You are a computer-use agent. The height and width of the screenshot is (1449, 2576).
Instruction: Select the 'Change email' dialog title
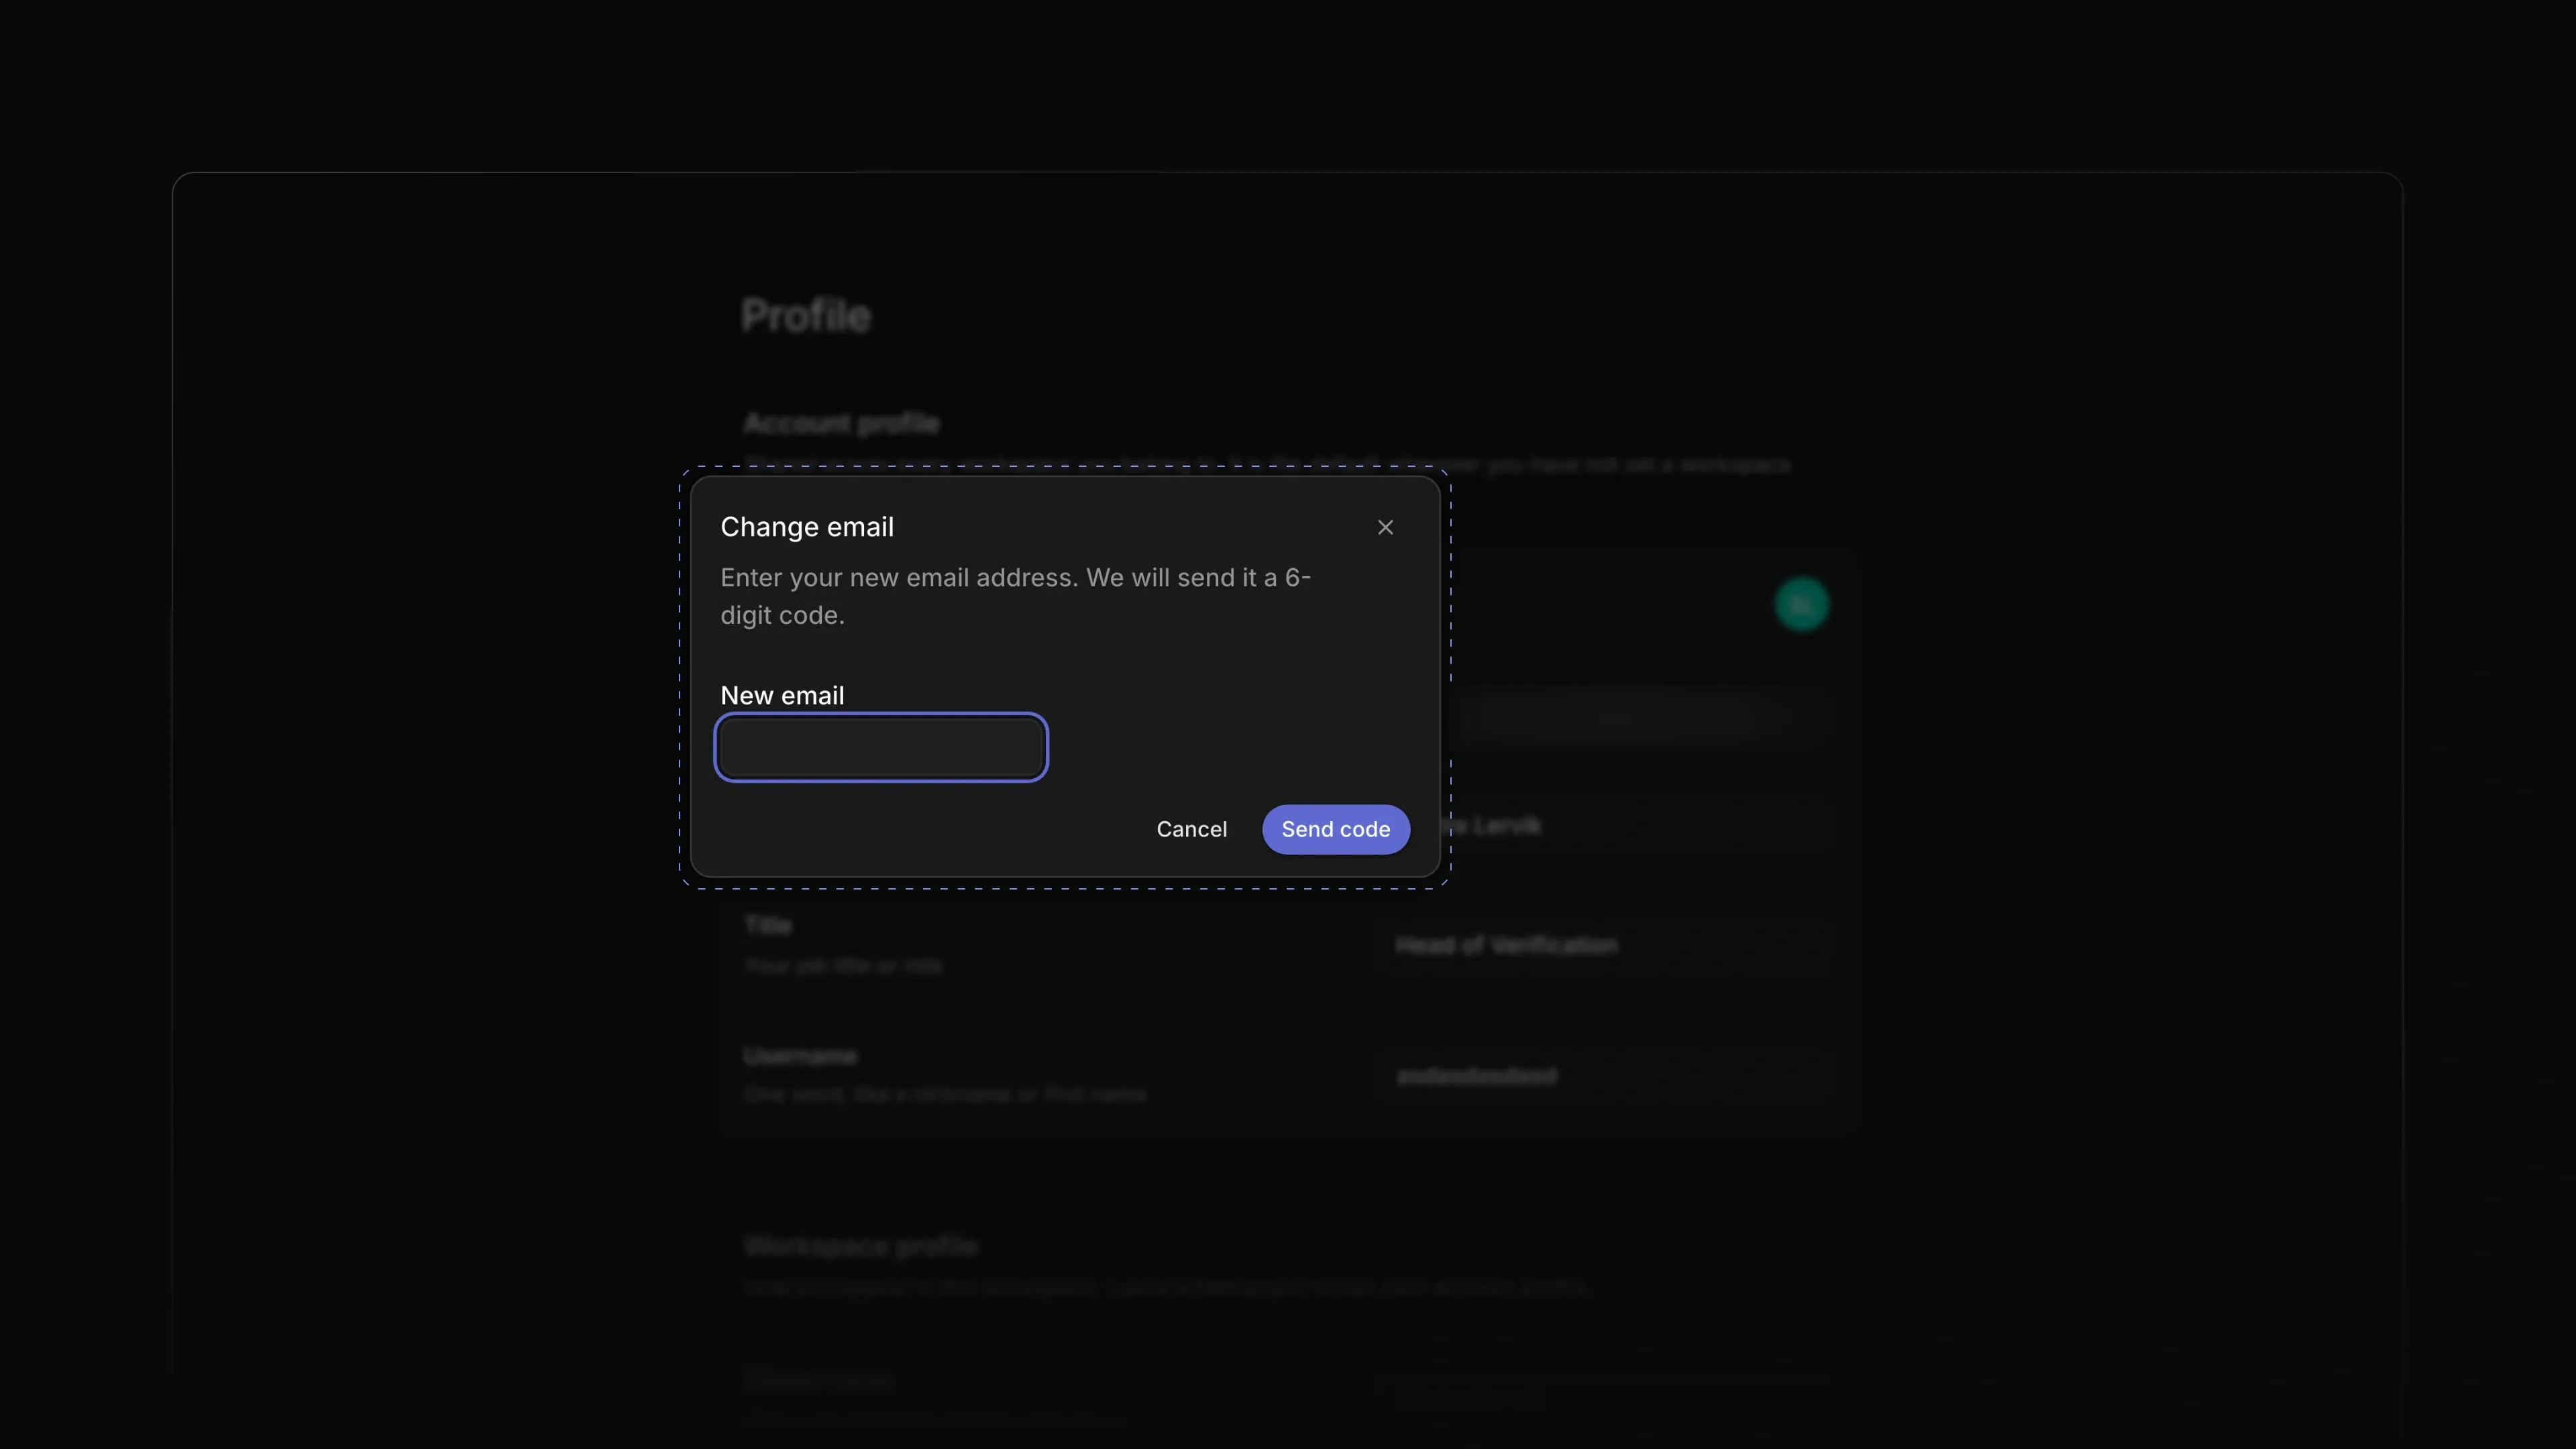[x=807, y=527]
